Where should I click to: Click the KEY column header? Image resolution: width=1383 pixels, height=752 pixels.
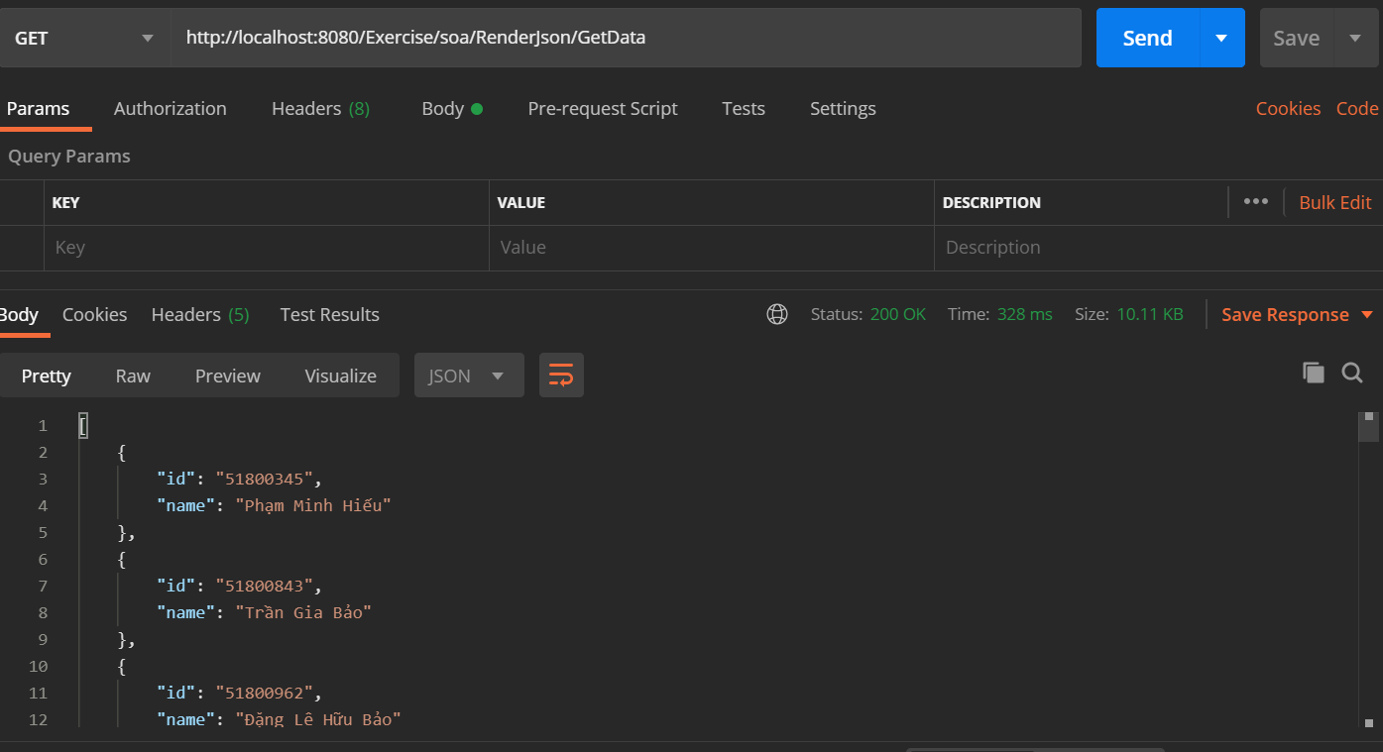click(x=65, y=202)
